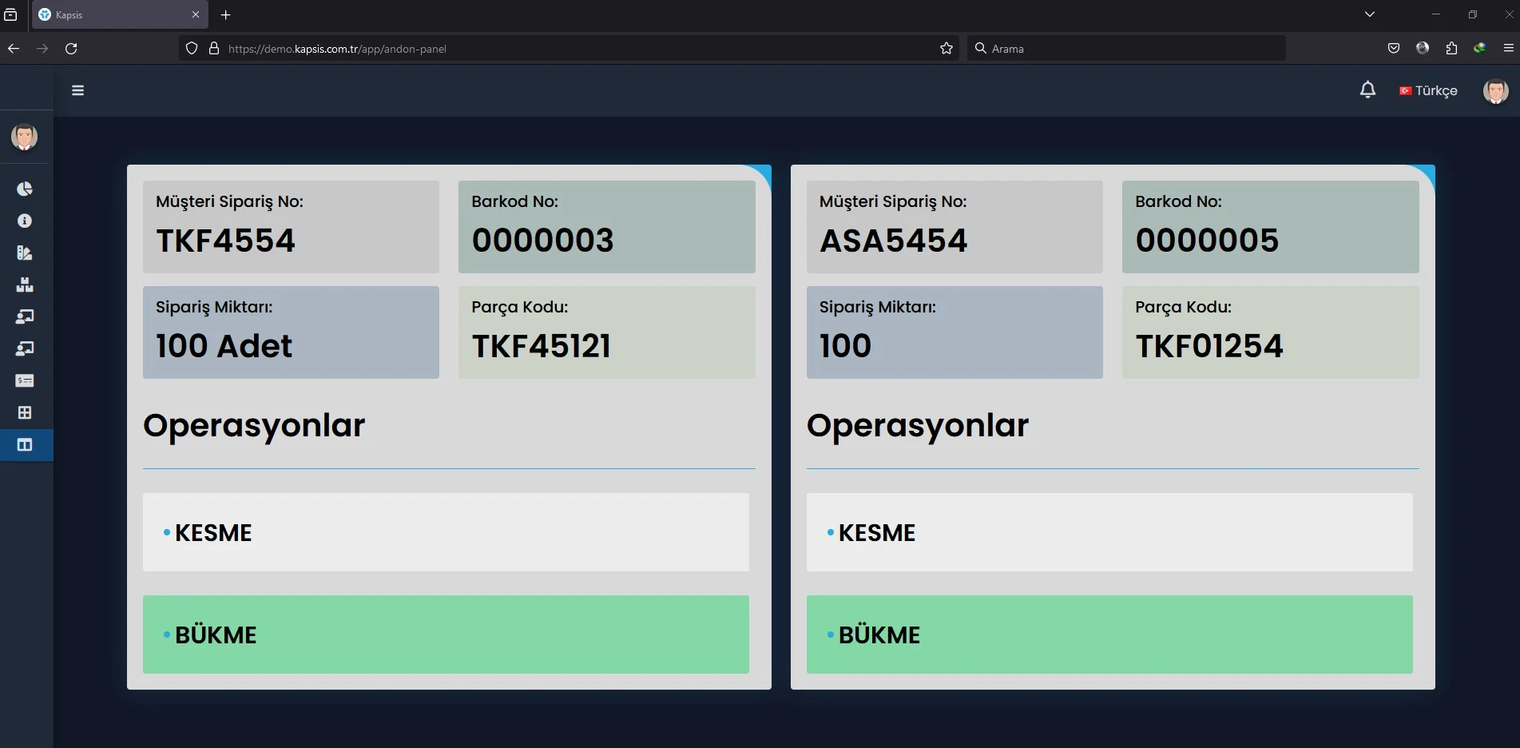The image size is (1520, 748).
Task: Open the Türkçe language dropdown
Action: click(1428, 91)
